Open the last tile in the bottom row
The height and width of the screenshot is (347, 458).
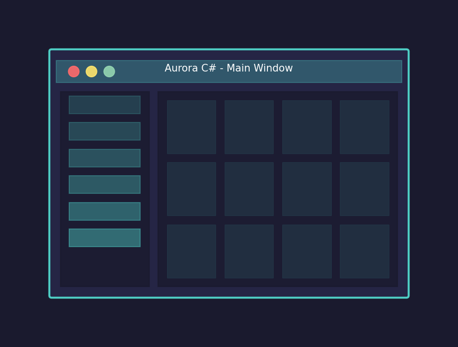(364, 251)
